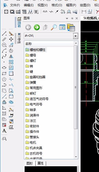The height and width of the screenshot is (172, 99).
Task: Select the Hatch fill tool
Action: tap(4, 114)
